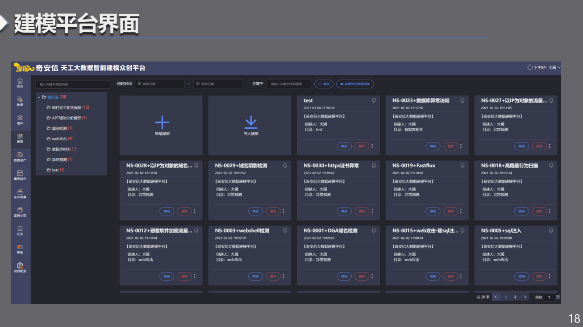Click the pin icon on test card

[374, 101]
